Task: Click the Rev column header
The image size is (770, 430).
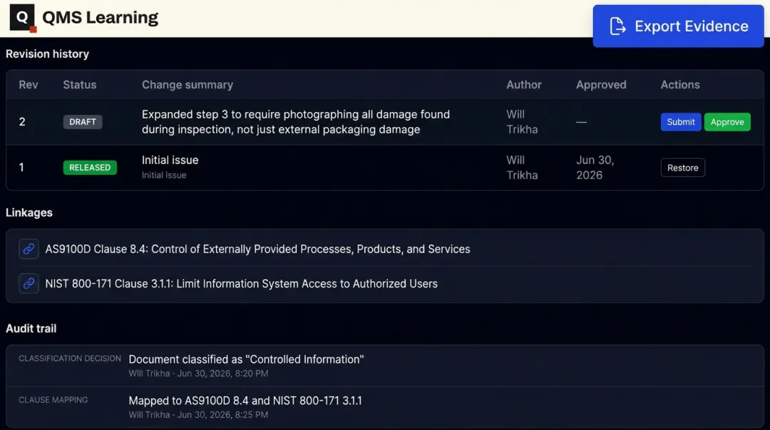Action: click(29, 85)
